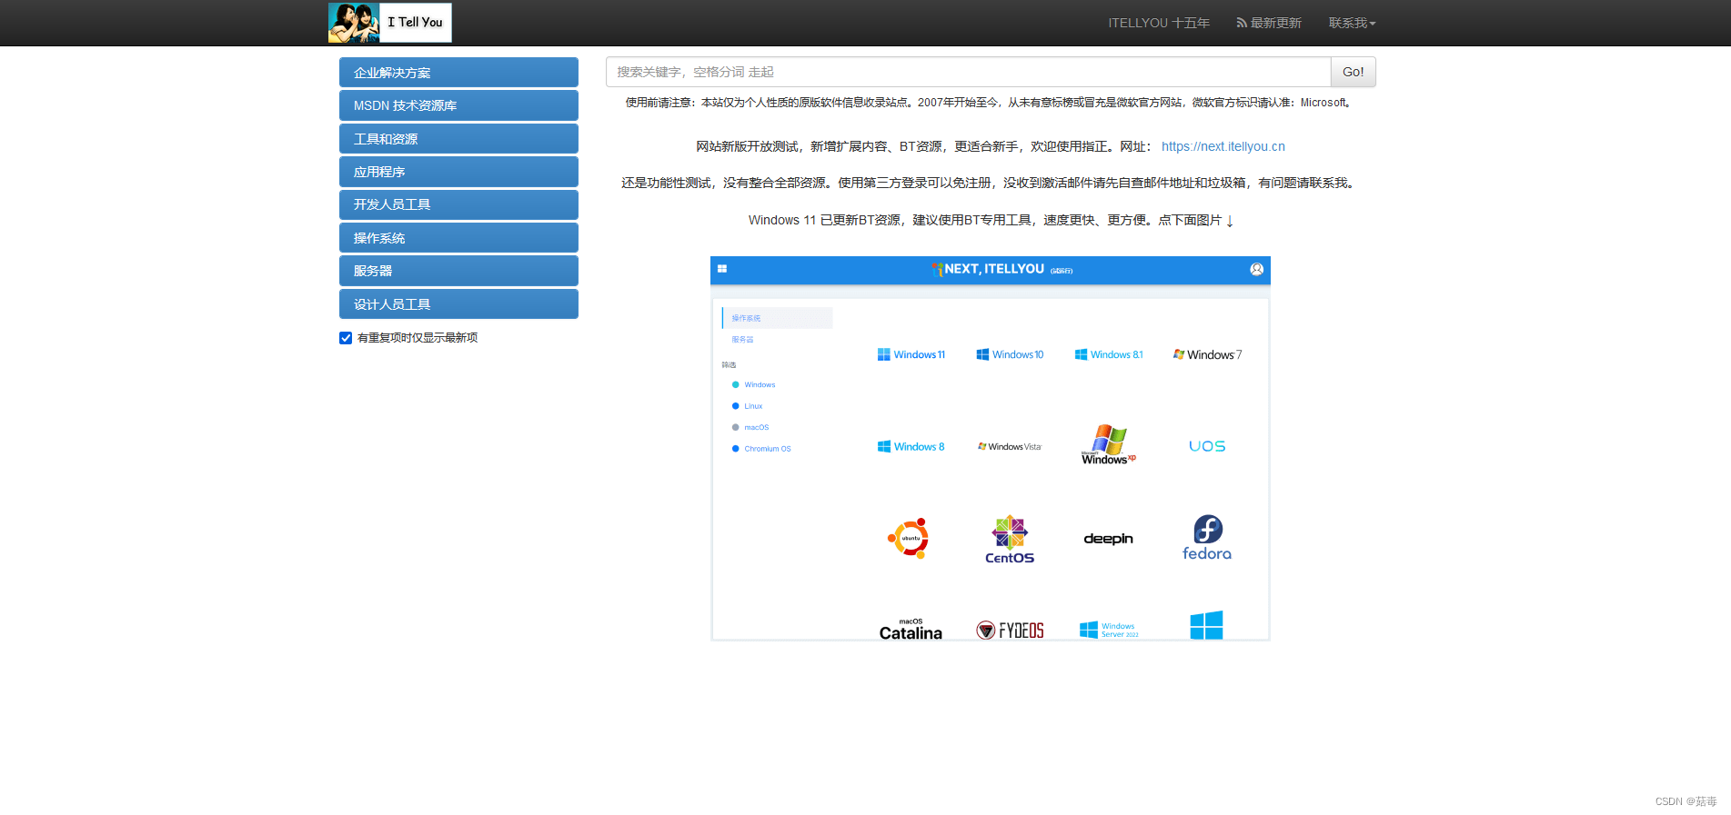Expand the 工具和资源 category
Screen dimensions: 1731x815
458,139
